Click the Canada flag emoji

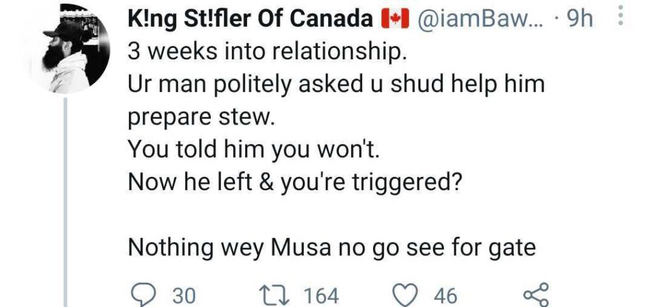point(396,21)
